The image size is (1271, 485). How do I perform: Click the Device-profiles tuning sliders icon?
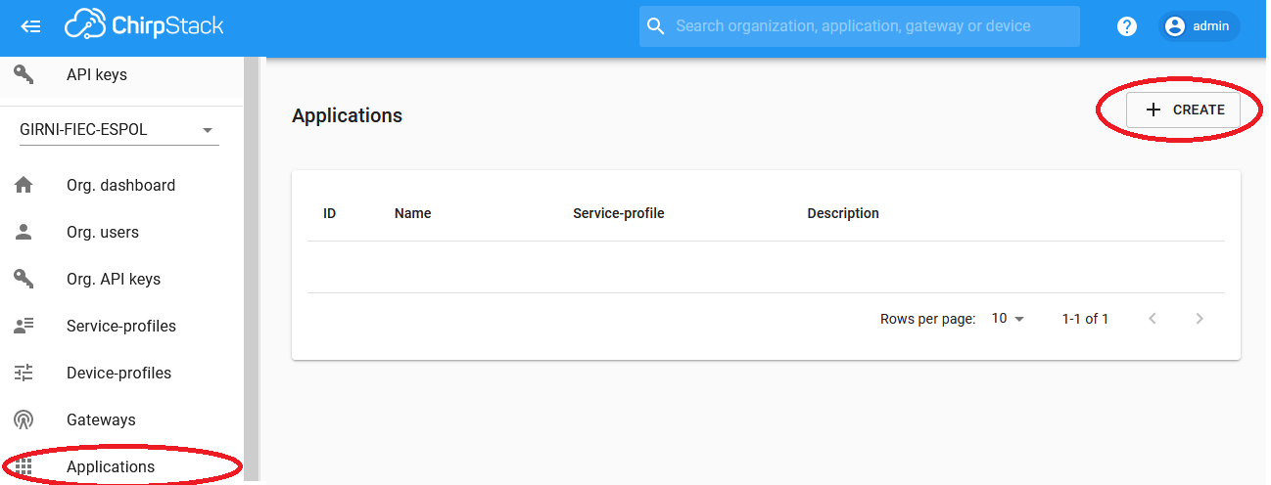click(x=24, y=373)
